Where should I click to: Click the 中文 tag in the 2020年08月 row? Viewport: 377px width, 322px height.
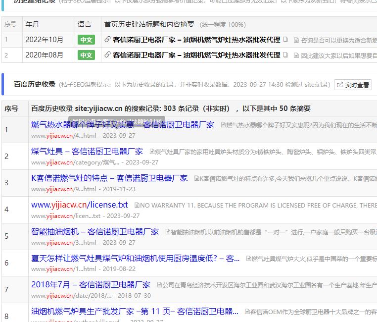(86, 55)
